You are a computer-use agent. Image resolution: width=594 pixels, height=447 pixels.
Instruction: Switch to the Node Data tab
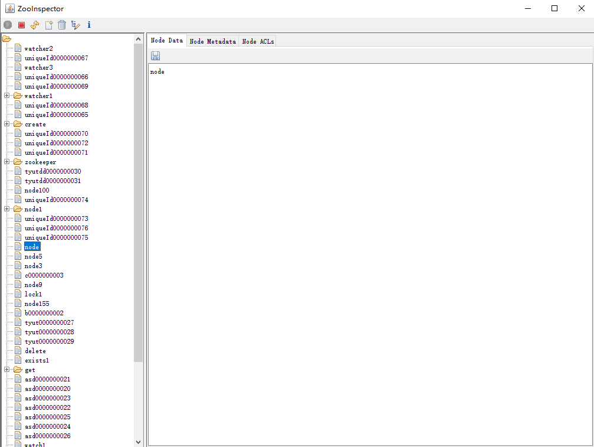click(x=167, y=41)
